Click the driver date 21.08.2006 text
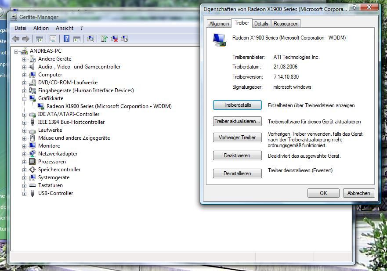This screenshot has height=271, width=387. tap(286, 67)
